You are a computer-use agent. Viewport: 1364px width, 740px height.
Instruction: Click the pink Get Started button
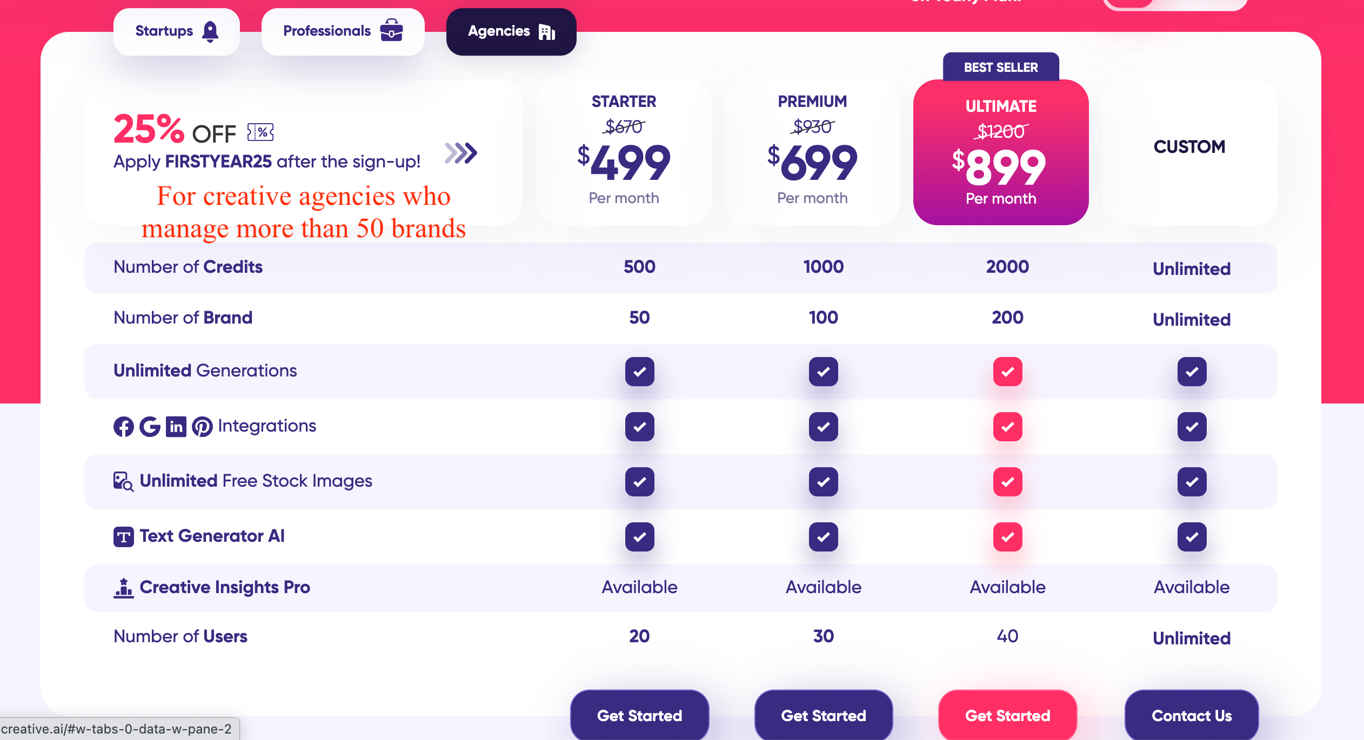coord(1008,715)
